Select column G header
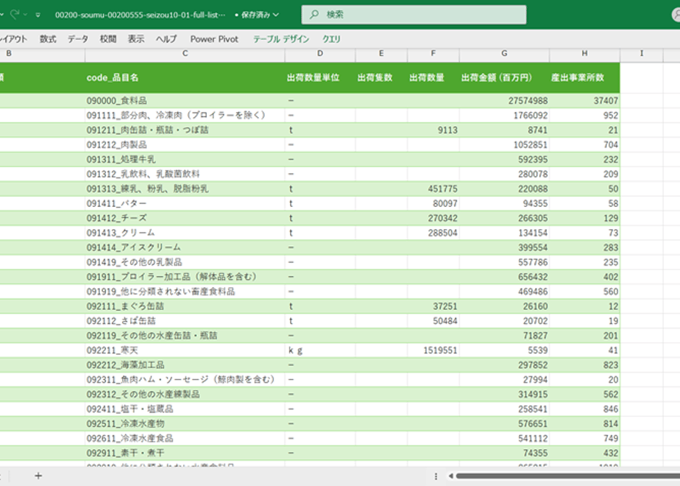This screenshot has width=680, height=486. click(504, 53)
